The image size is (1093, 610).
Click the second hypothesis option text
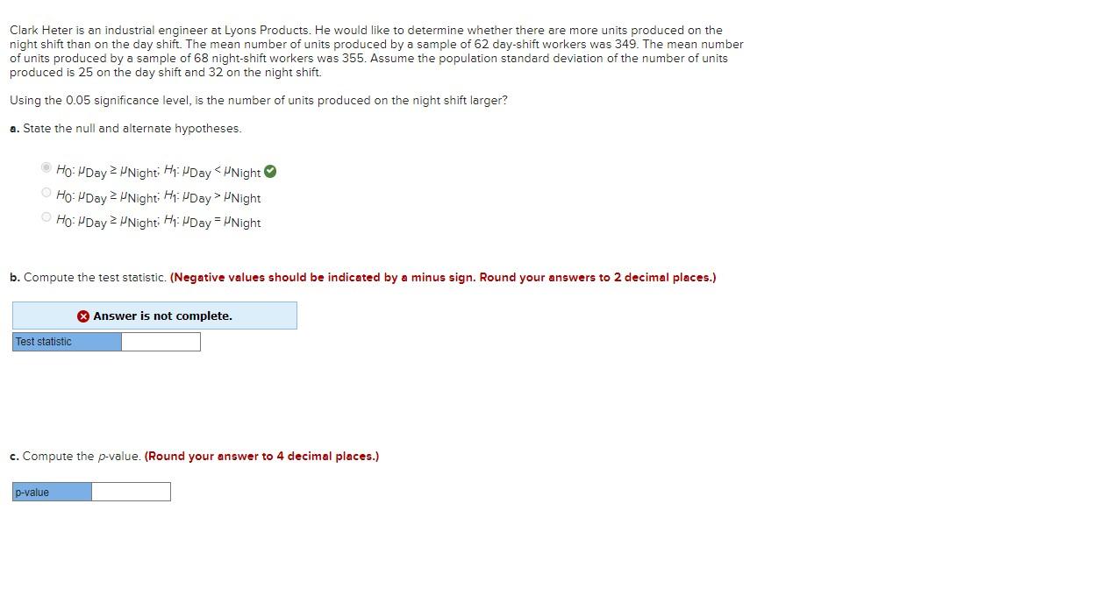(158, 197)
